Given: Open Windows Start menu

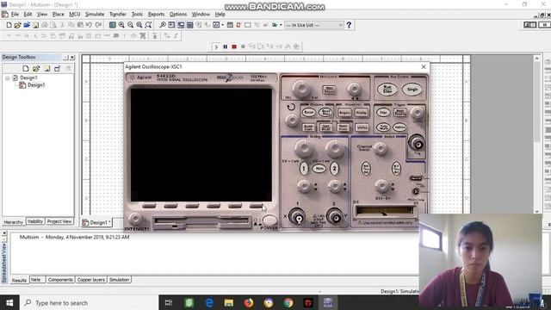Looking at the screenshot, I should pos(9,302).
